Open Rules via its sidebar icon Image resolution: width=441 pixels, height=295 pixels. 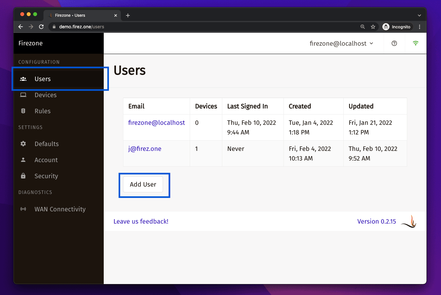pos(23,111)
